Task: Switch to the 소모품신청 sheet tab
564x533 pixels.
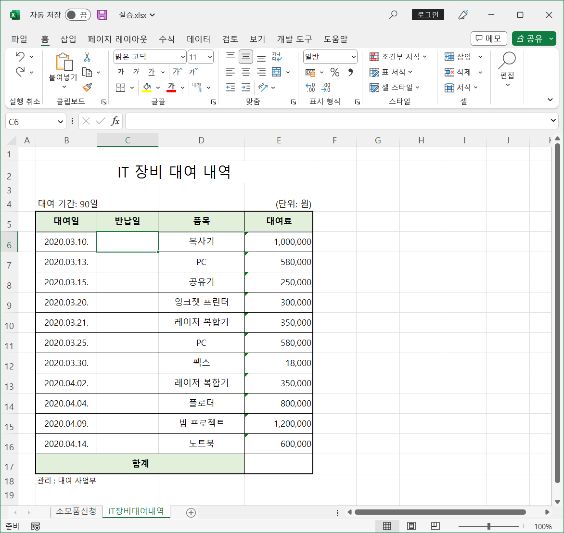Action: pyautogui.click(x=76, y=511)
